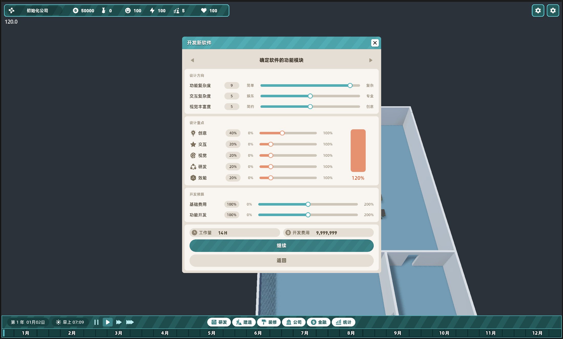Open the 金融 menu
563x339 pixels.
coord(319,322)
